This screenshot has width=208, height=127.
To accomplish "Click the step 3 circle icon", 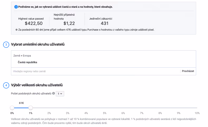I will pyautogui.click(x=6, y=44).
